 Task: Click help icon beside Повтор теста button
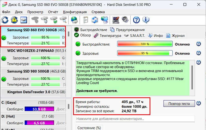click(199, 103)
